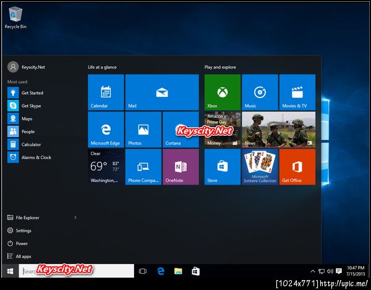The height and width of the screenshot is (290, 371).
Task: Click the Get Office tile
Action: click(297, 167)
